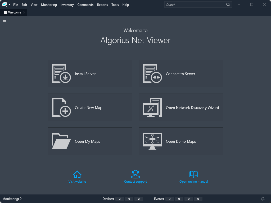Click the Network Discovery Wizard wand icon
Image resolution: width=271 pixels, height=203 pixels.
point(152,107)
